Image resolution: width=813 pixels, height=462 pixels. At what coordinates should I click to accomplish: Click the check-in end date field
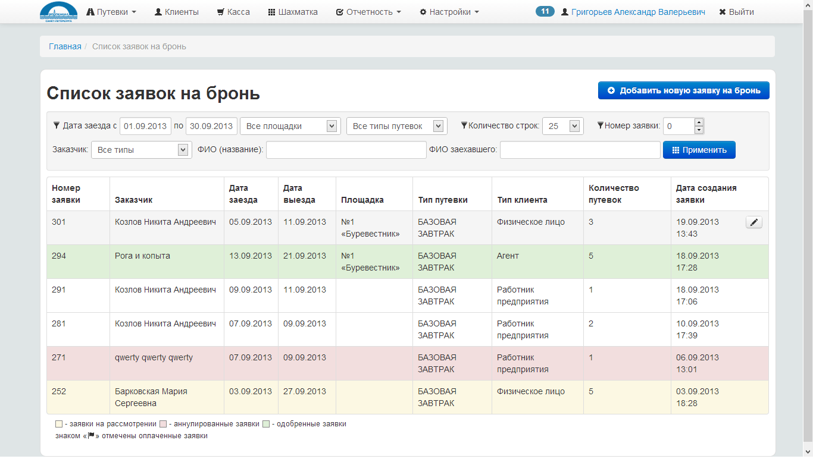(212, 126)
